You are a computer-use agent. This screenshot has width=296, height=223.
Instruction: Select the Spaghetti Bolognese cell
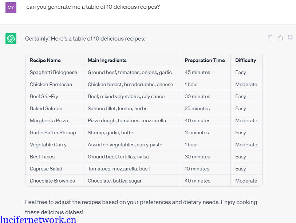click(x=54, y=72)
